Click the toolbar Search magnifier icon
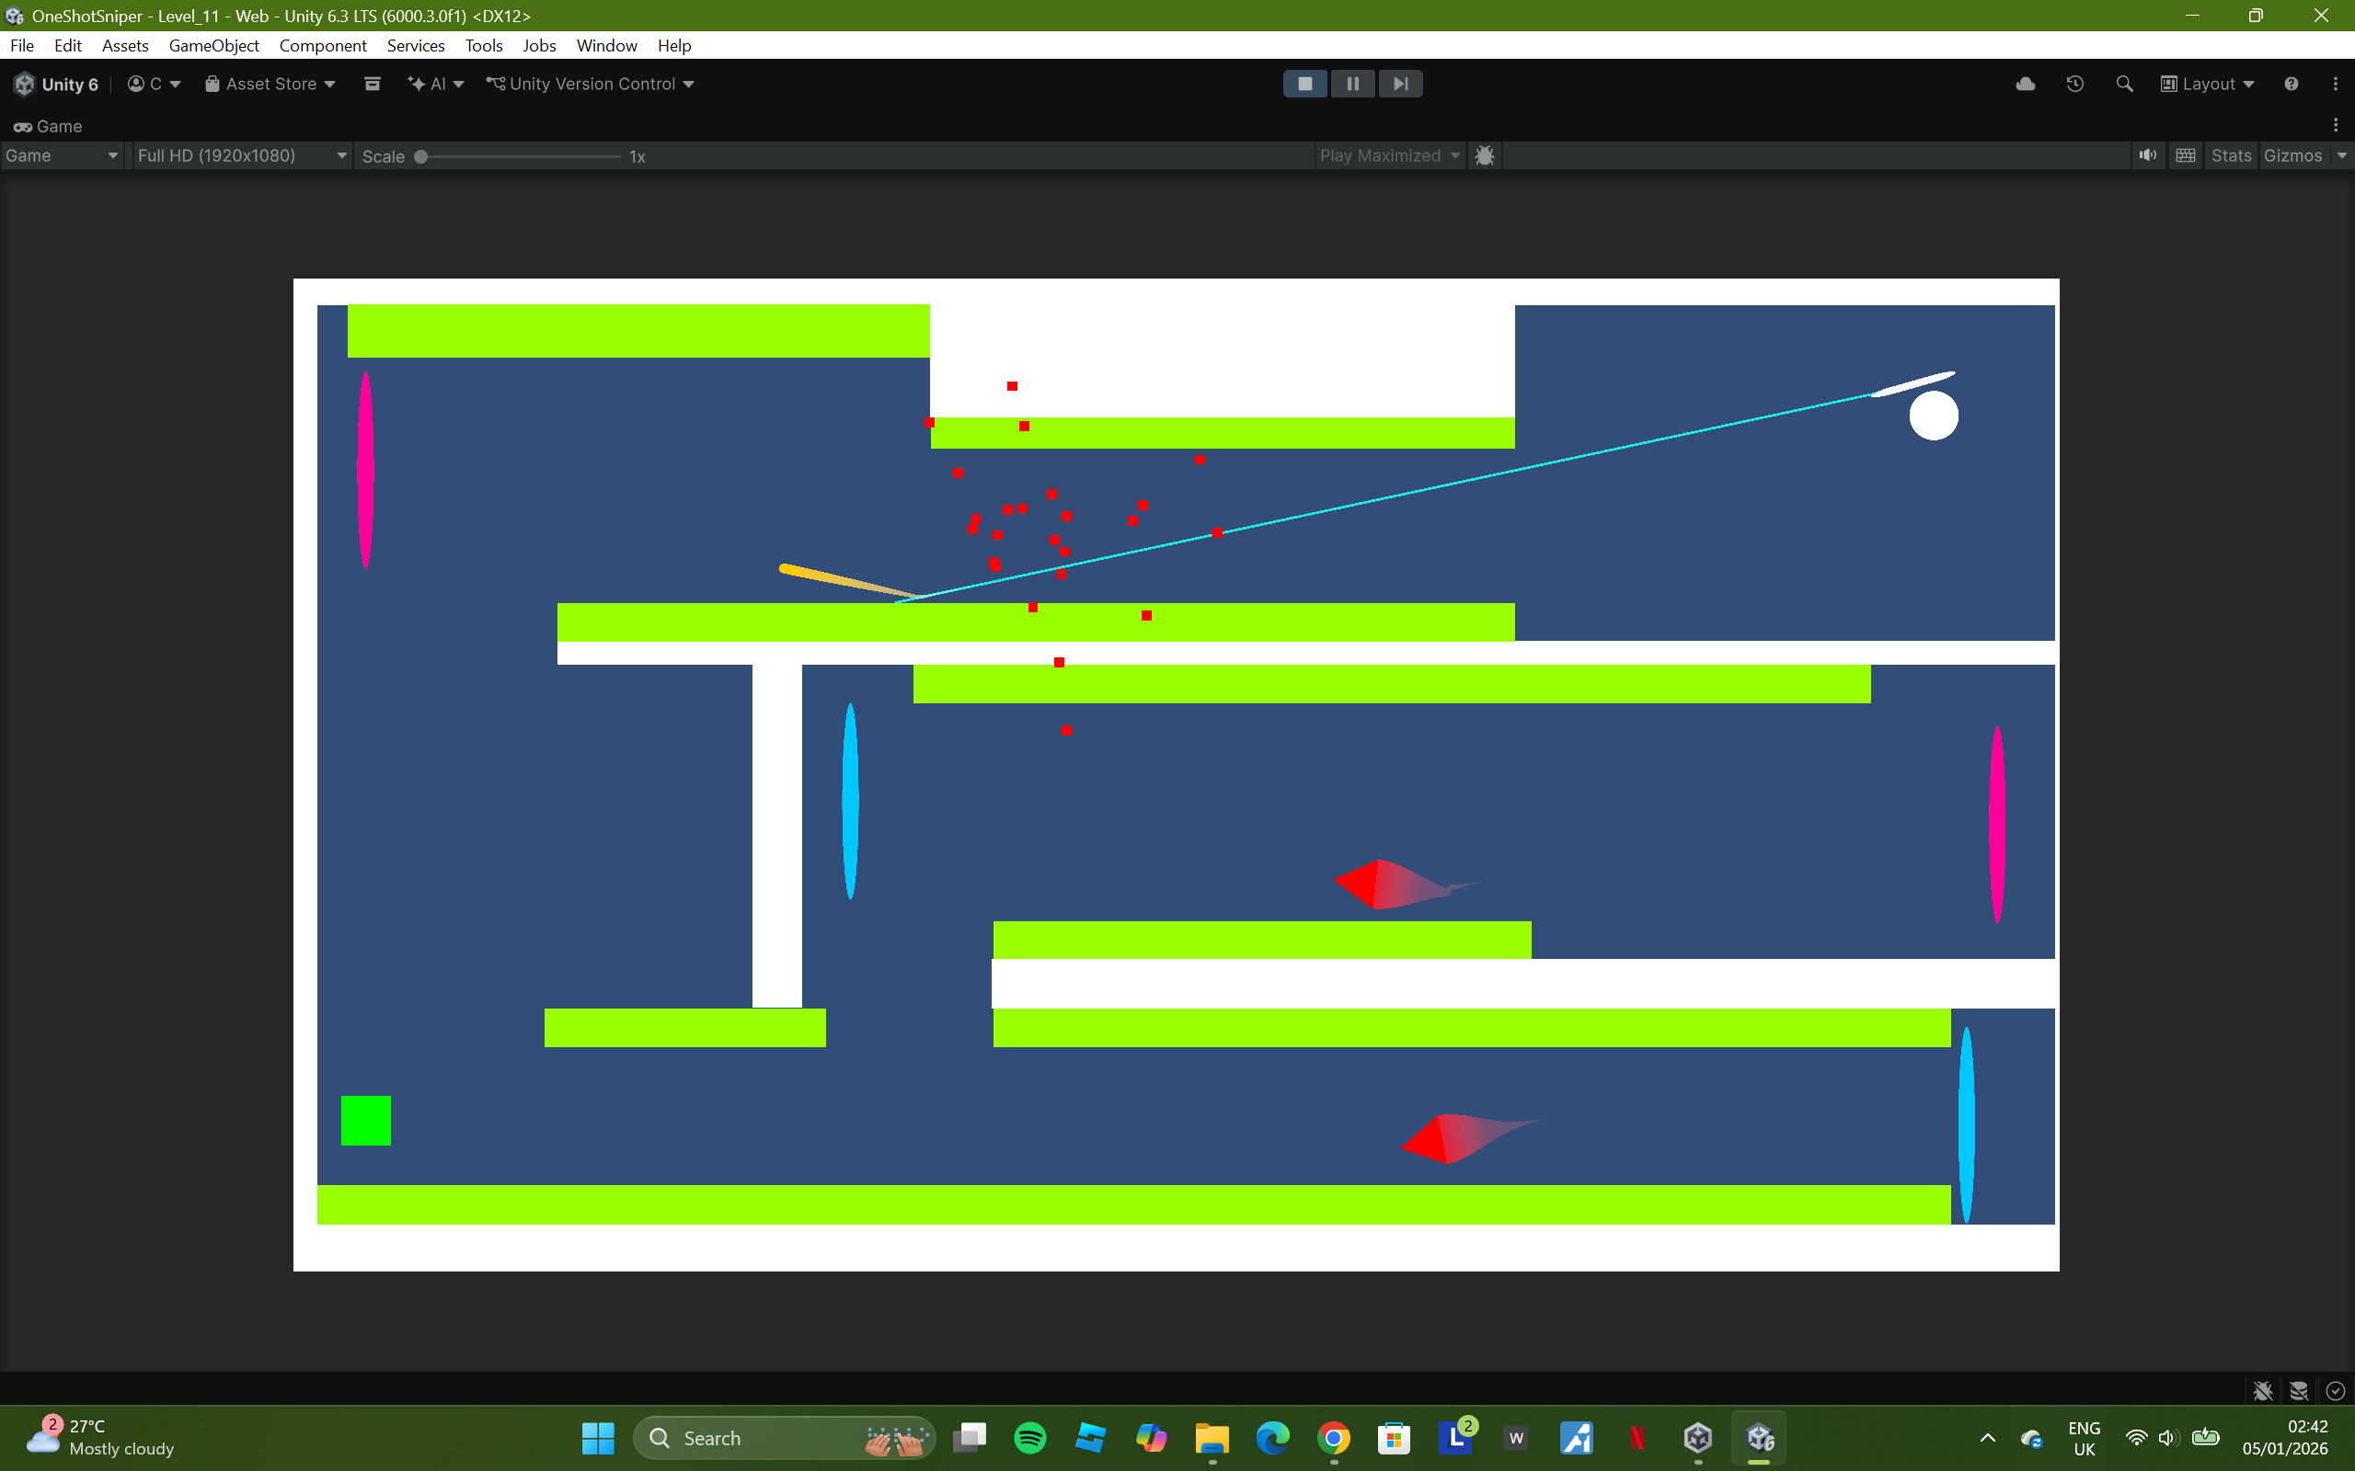Viewport: 2355px width, 1471px height. click(x=2124, y=84)
